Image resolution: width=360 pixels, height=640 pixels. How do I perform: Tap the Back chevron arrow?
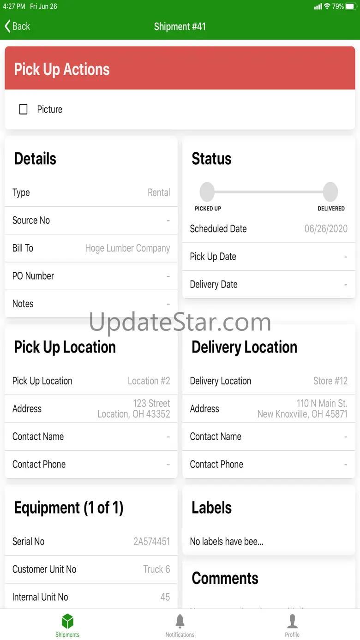tap(7, 26)
